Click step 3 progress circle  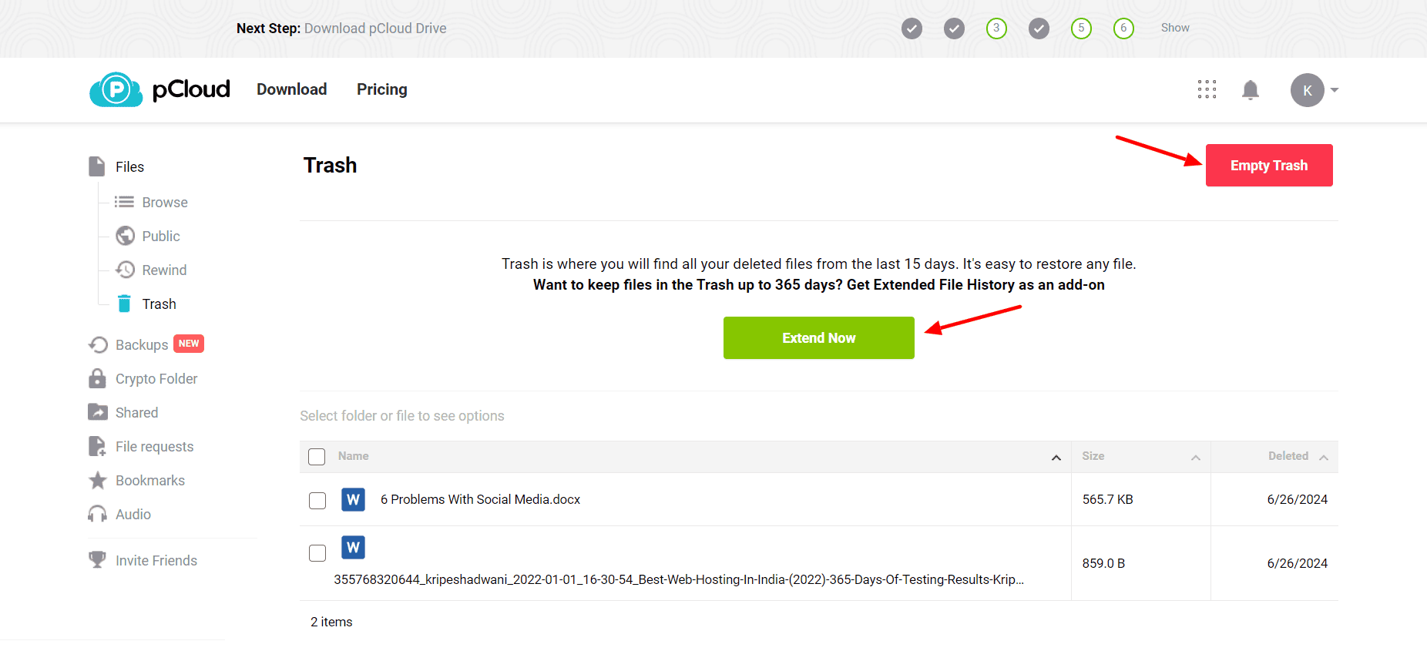(996, 29)
